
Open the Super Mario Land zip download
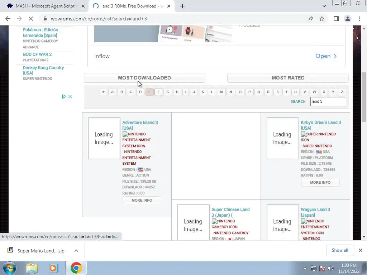(41, 251)
